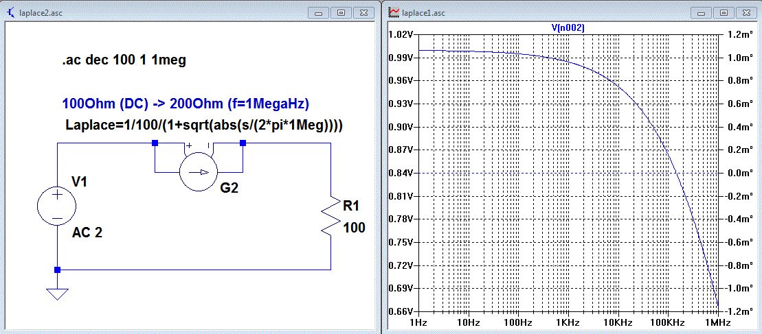Click the laplace1.asc waveform window icon
This screenshot has width=762, height=334.
(394, 12)
